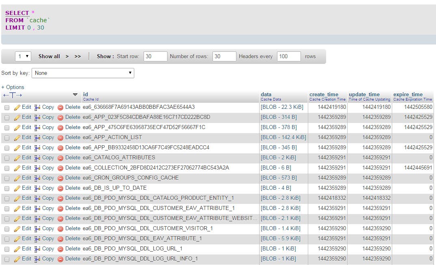436x265 pixels.
Task: Sort by update_time column header
Action: tap(364, 94)
